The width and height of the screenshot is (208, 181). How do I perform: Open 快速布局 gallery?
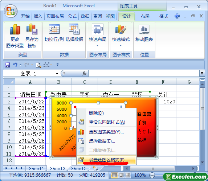(98, 35)
